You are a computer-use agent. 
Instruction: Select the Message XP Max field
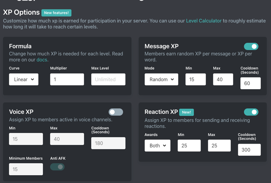tap(223, 79)
